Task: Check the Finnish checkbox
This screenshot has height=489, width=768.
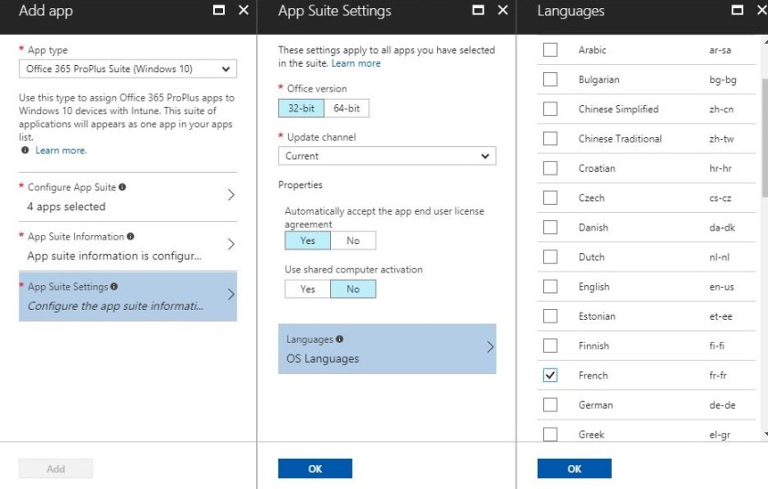Action: pyautogui.click(x=550, y=345)
